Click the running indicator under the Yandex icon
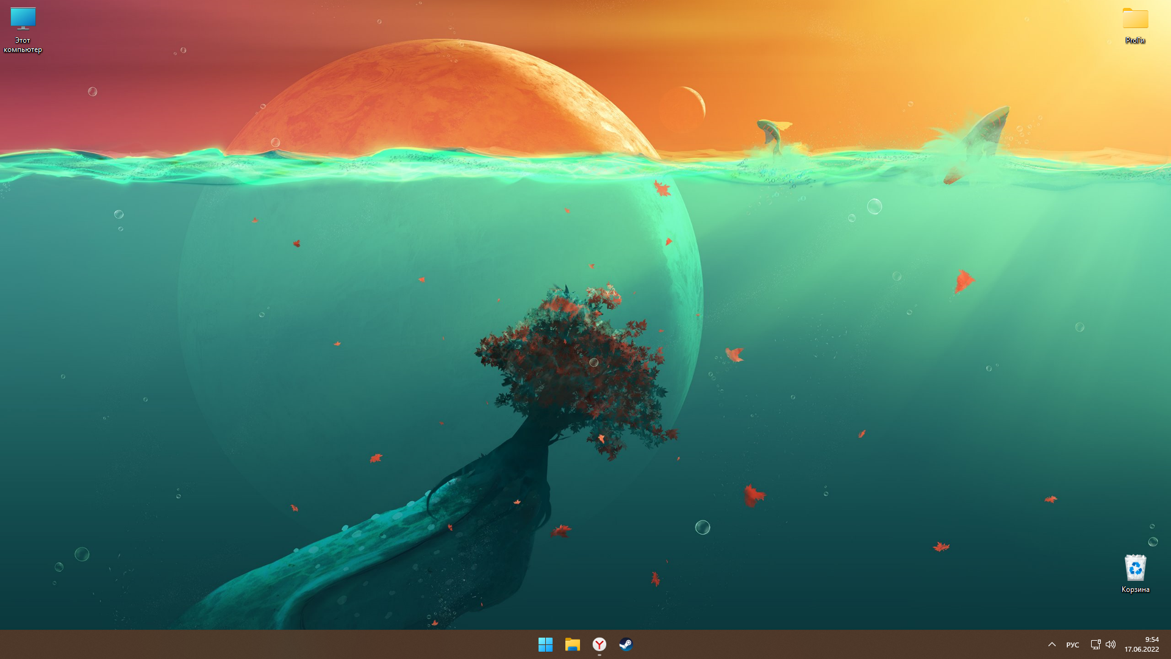Image resolution: width=1171 pixels, height=659 pixels. pyautogui.click(x=600, y=655)
